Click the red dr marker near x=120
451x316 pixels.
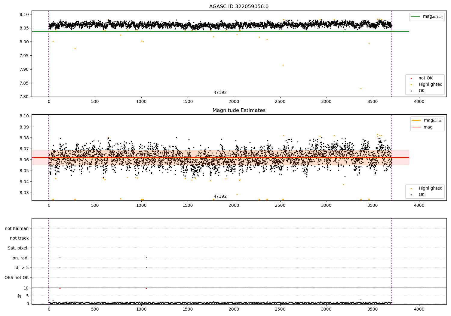click(x=60, y=288)
